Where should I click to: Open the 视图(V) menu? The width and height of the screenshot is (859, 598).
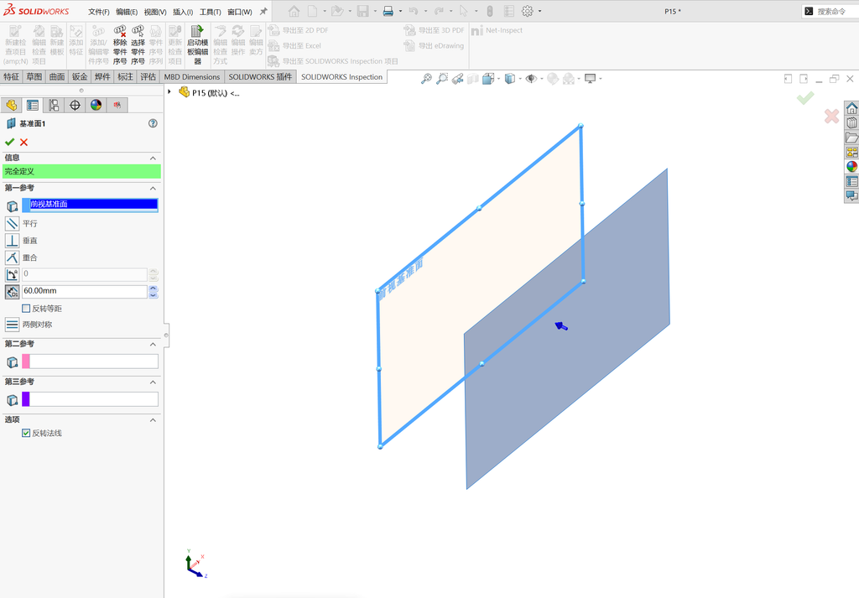tap(155, 12)
